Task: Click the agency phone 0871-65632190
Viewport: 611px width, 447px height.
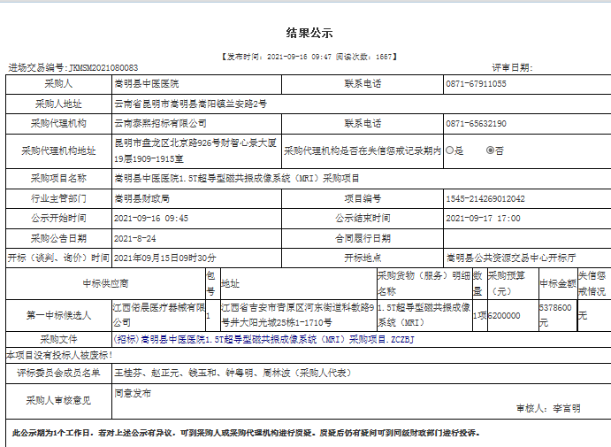Action: coord(476,123)
